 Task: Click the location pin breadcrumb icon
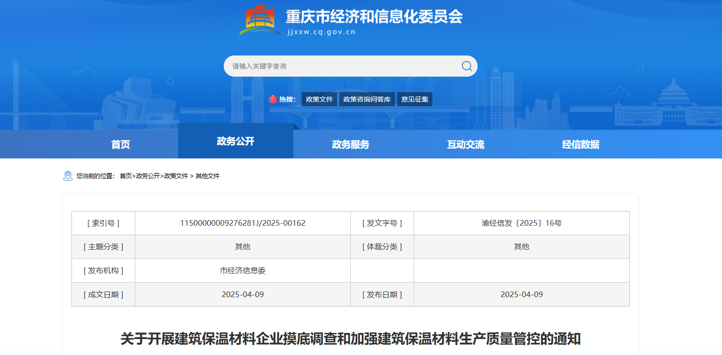coord(68,176)
